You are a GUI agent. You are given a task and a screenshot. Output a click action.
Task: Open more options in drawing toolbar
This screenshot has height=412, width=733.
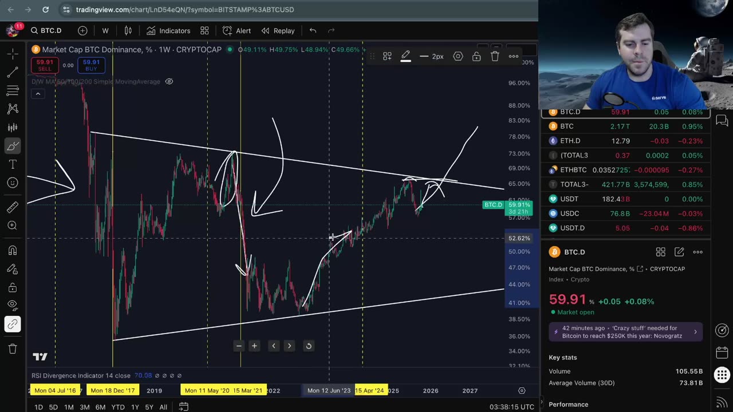point(513,56)
